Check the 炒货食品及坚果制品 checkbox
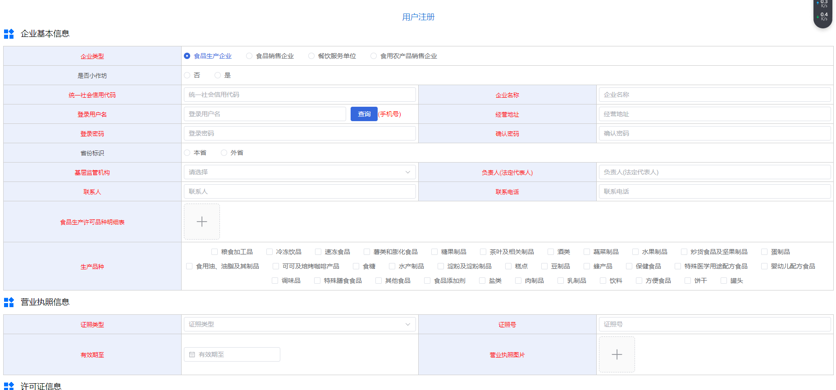836x390 pixels. click(684, 252)
